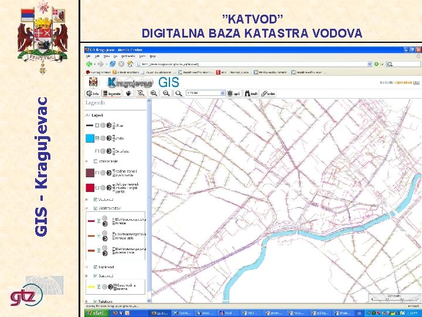422x317 pixels.
Task: Click the dark arrow icon for Voda layer
Action: [x=109, y=139]
